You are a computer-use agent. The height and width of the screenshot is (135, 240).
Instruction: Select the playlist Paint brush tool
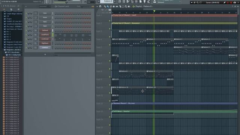(108, 6)
